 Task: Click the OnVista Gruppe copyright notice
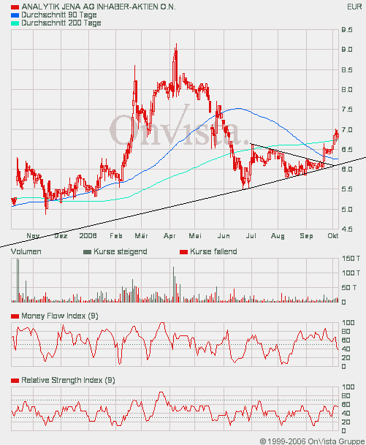[x=312, y=441]
